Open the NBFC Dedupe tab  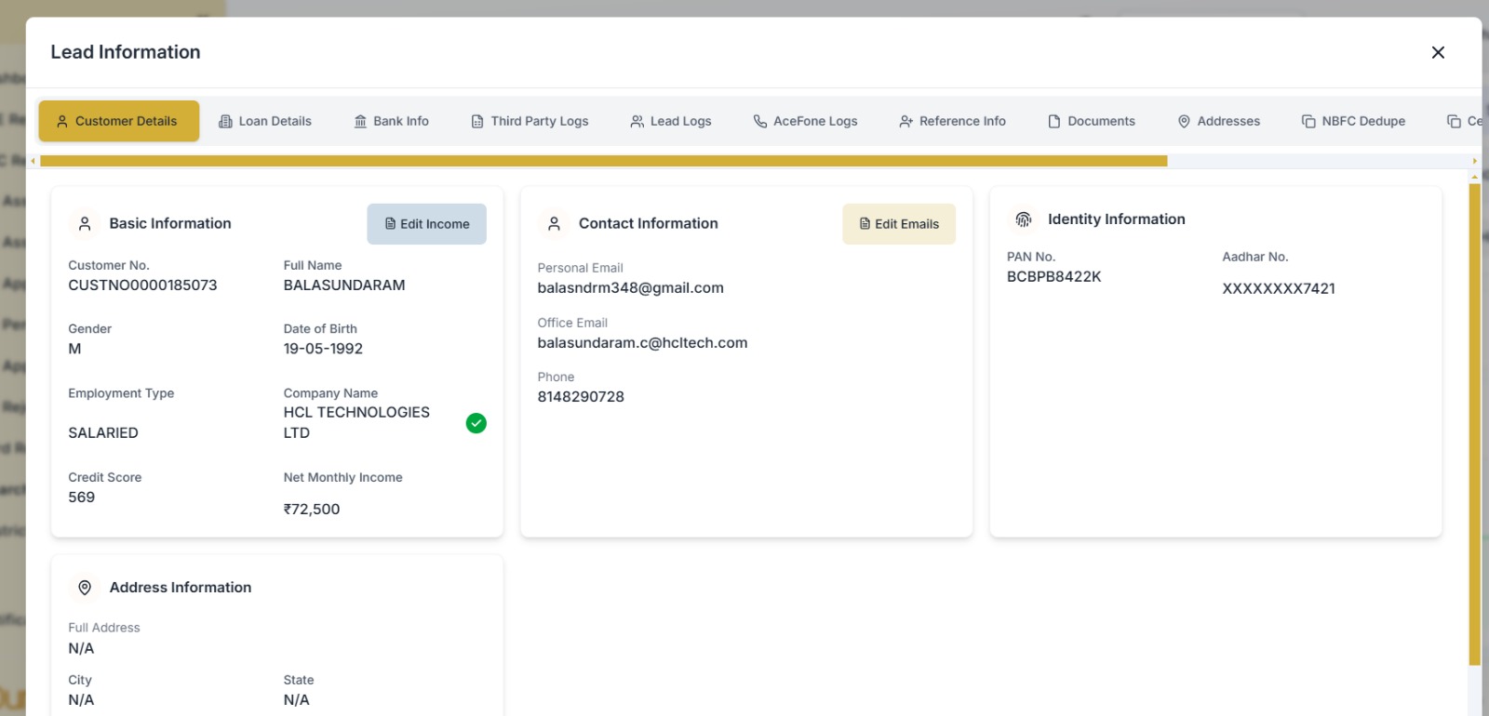click(1354, 121)
